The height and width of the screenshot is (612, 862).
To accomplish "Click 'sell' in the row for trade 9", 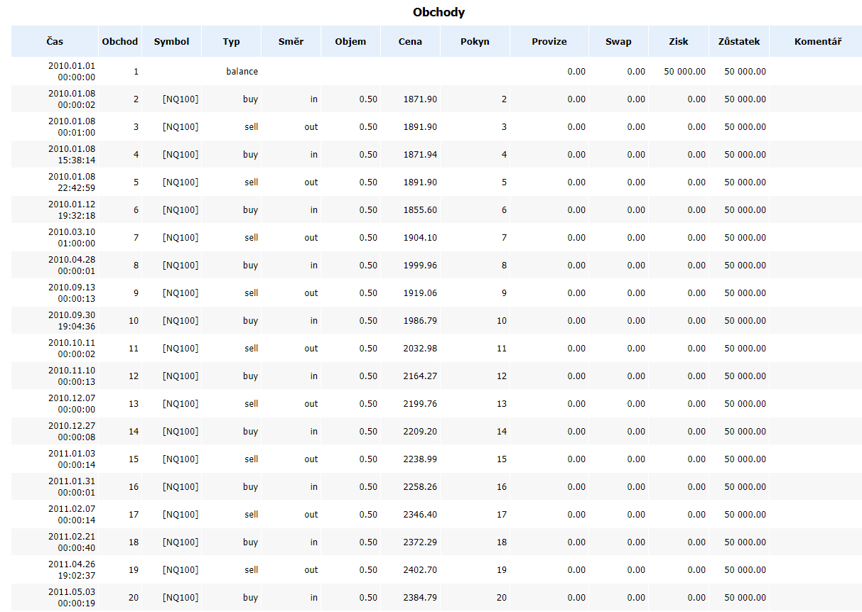I will (x=251, y=293).
